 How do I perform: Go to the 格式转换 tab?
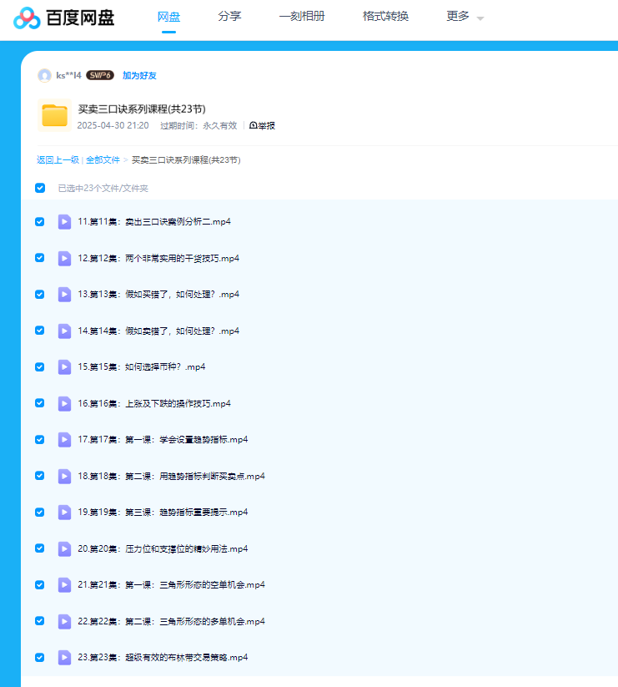tap(385, 17)
